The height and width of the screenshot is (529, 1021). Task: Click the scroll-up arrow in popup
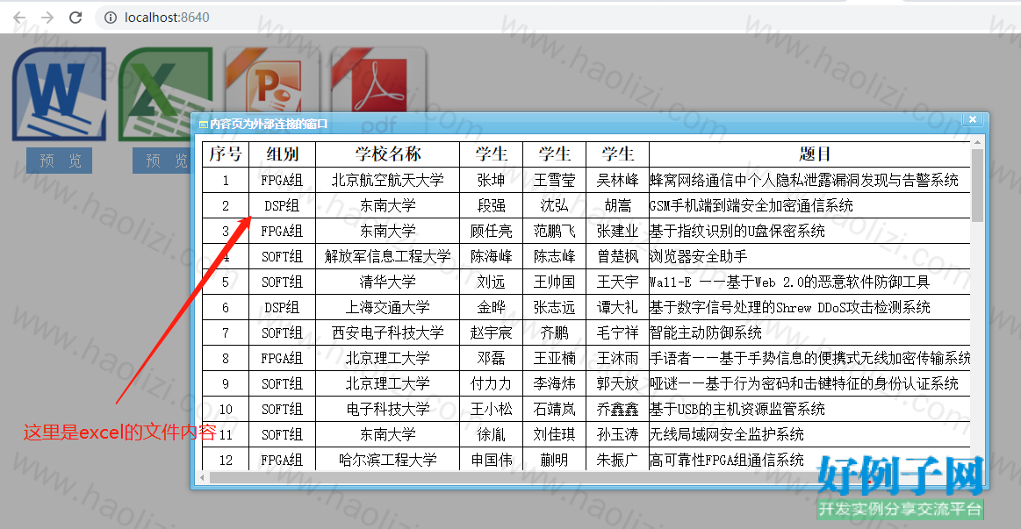coord(977,142)
